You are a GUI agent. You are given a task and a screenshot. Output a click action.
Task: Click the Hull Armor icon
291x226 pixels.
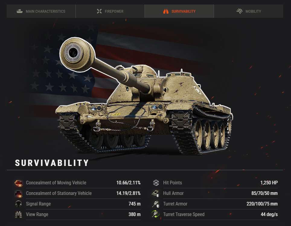156,193
